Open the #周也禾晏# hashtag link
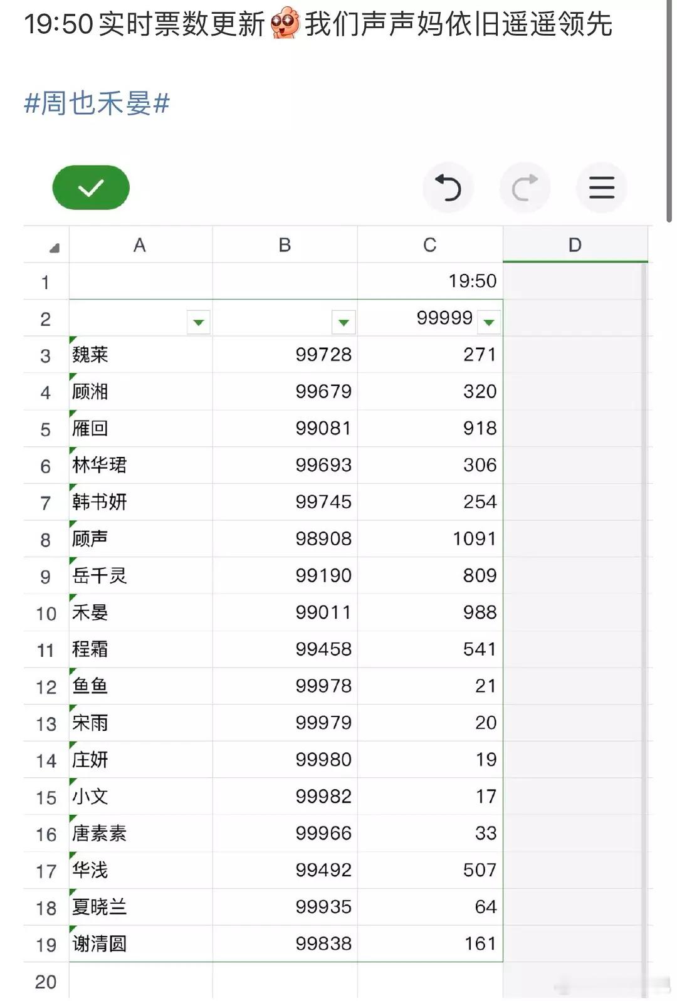Image resolution: width=677 pixels, height=1001 pixels. 97,103
